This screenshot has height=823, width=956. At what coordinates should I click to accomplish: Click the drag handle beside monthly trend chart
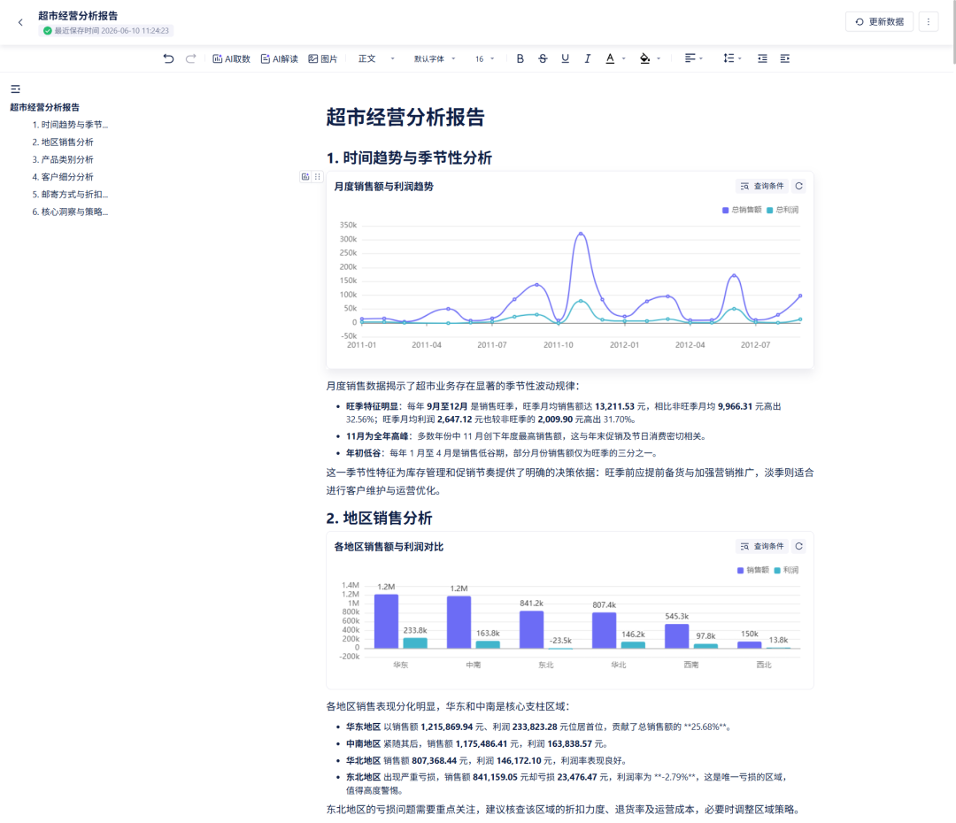pyautogui.click(x=317, y=177)
